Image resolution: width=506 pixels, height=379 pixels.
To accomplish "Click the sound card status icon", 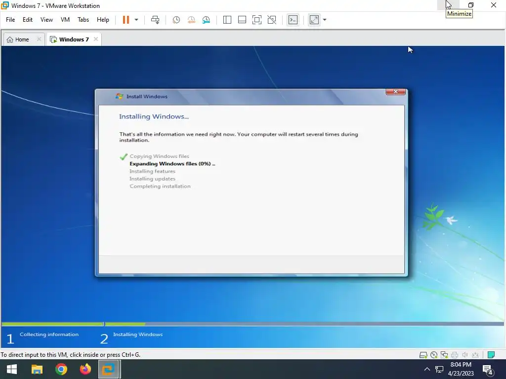I will [x=465, y=355].
